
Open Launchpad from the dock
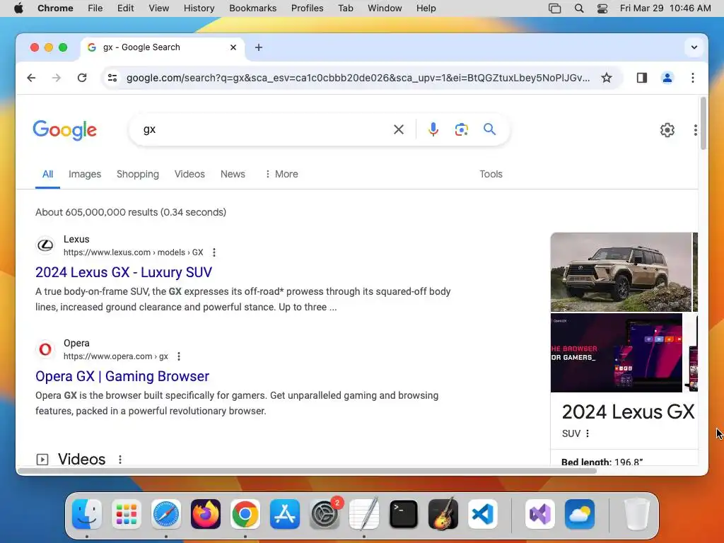pyautogui.click(x=127, y=514)
